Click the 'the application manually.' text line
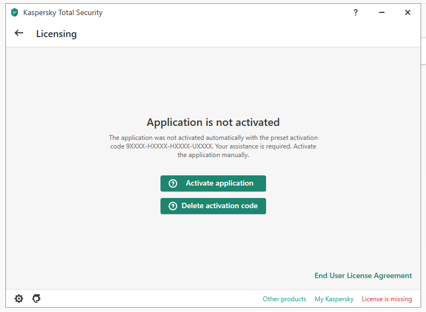This screenshot has height=312, width=426. point(213,155)
